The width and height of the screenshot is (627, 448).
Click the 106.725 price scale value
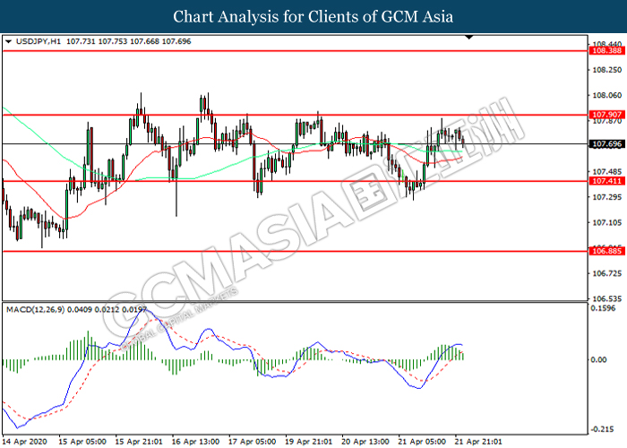pyautogui.click(x=607, y=273)
